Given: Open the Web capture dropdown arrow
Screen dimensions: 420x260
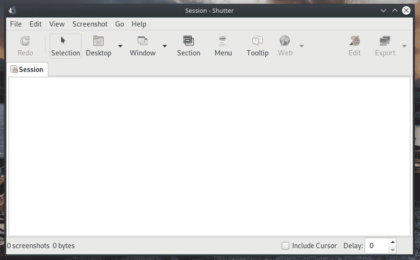Looking at the screenshot, I should coord(302,46).
